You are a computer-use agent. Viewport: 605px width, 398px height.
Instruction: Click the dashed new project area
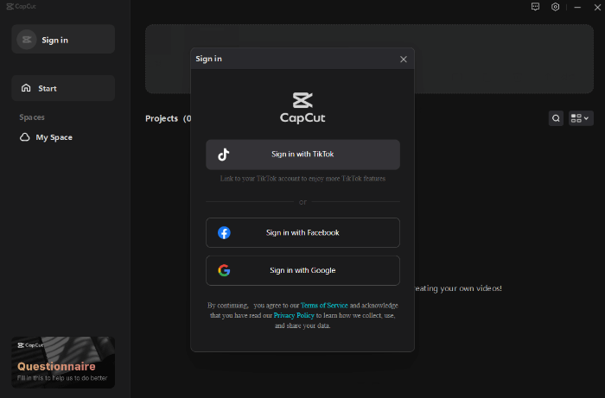click(x=369, y=59)
